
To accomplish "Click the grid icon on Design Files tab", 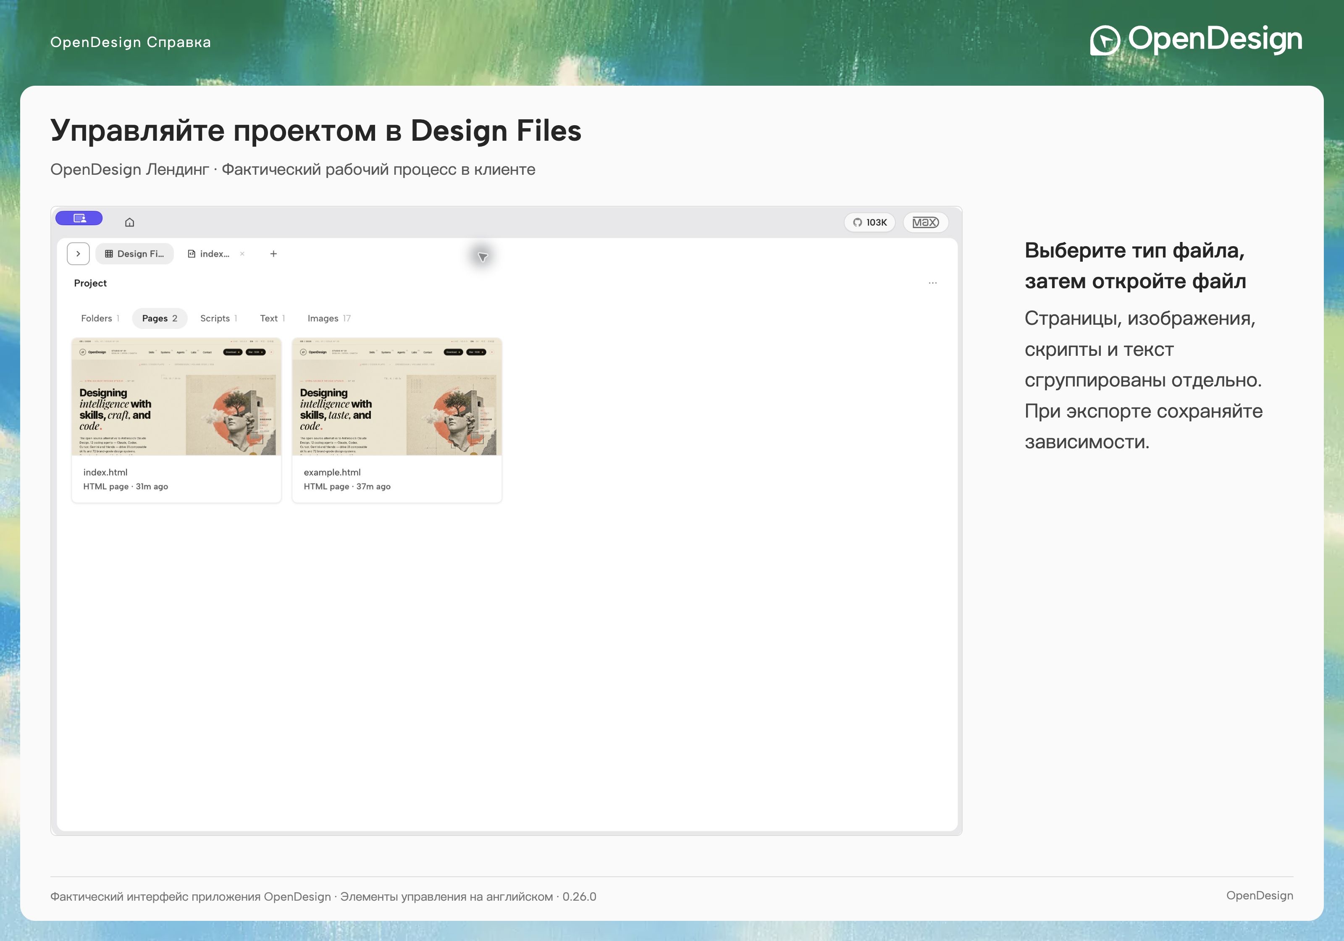I will 109,254.
